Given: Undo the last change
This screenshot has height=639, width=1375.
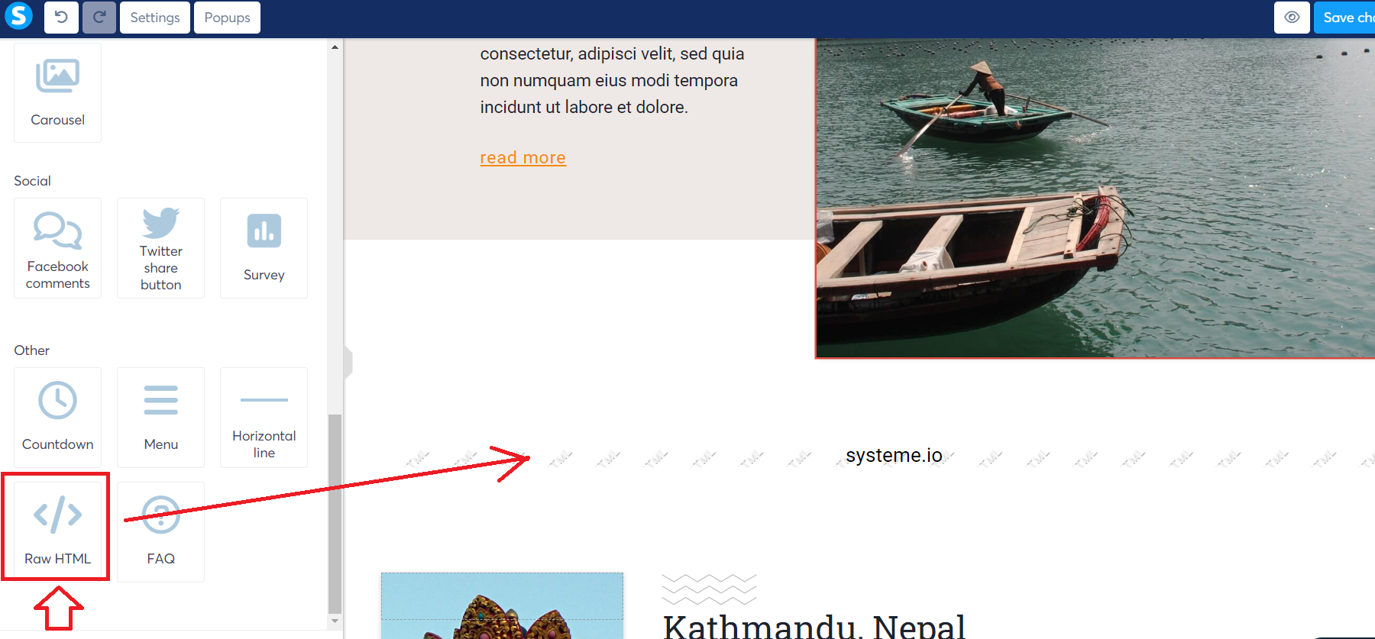Looking at the screenshot, I should click(61, 18).
